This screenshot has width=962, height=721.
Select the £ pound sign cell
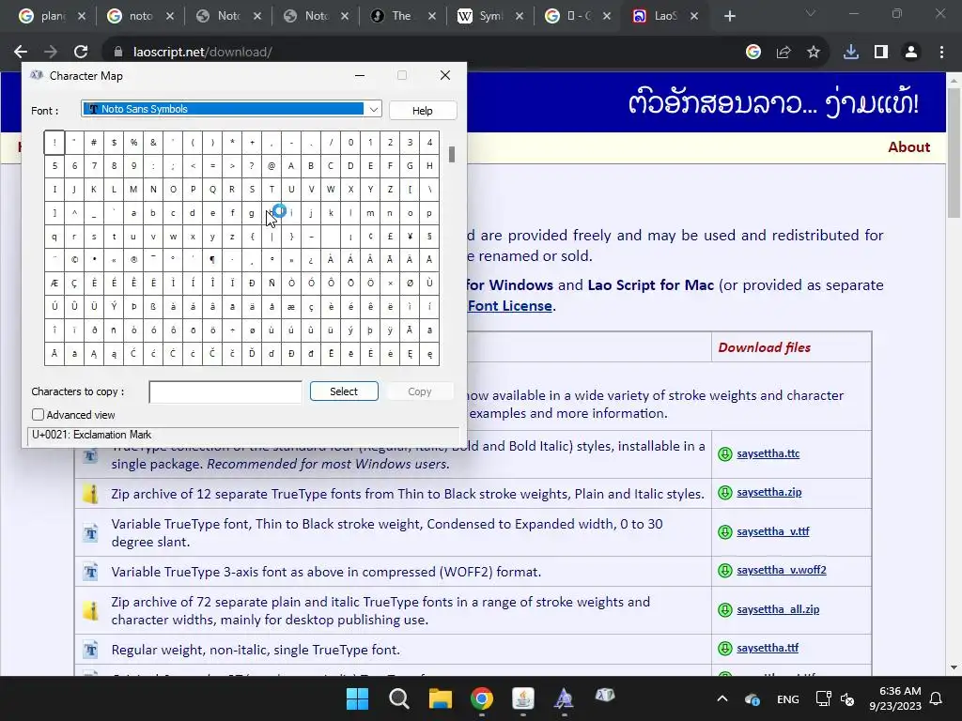click(x=390, y=236)
